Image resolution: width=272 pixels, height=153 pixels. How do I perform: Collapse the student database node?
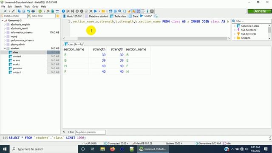click(5, 48)
